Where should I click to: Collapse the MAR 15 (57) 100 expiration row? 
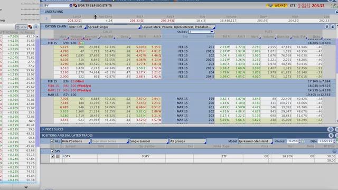(45, 95)
